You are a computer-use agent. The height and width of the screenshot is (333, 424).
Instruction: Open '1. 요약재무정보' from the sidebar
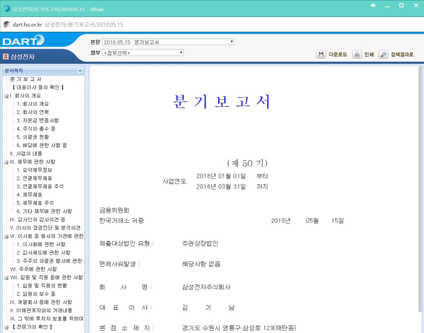pyautogui.click(x=35, y=170)
